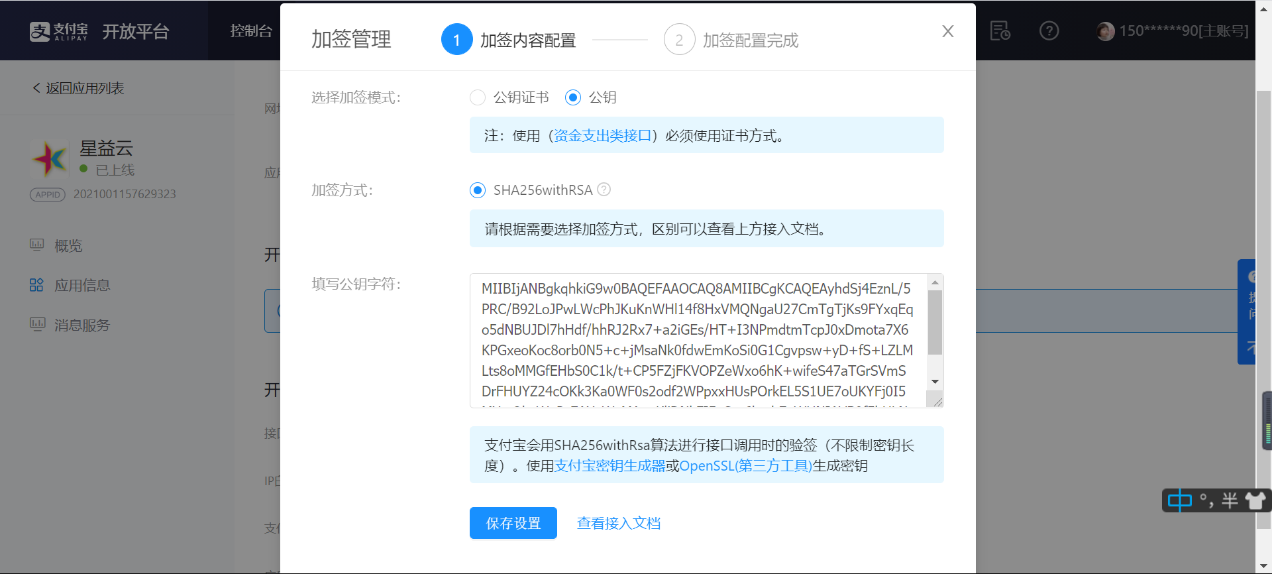Open 应用信息 in sidebar
Viewport: 1272px width, 574px height.
(x=82, y=285)
